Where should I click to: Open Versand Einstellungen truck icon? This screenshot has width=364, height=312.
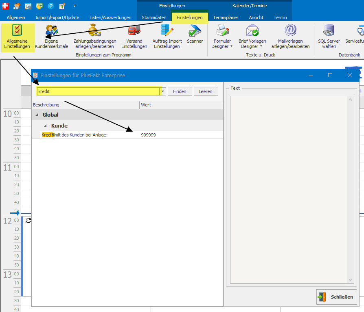click(134, 30)
